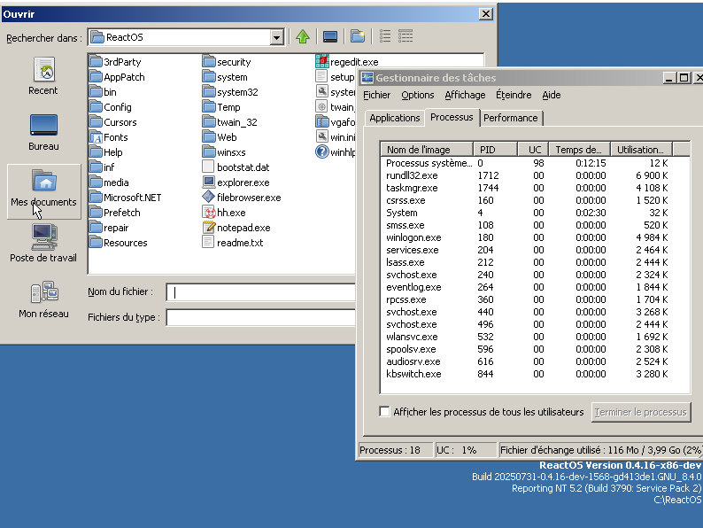Click Task Manager title bar icon
The image size is (703, 528).
[367, 78]
